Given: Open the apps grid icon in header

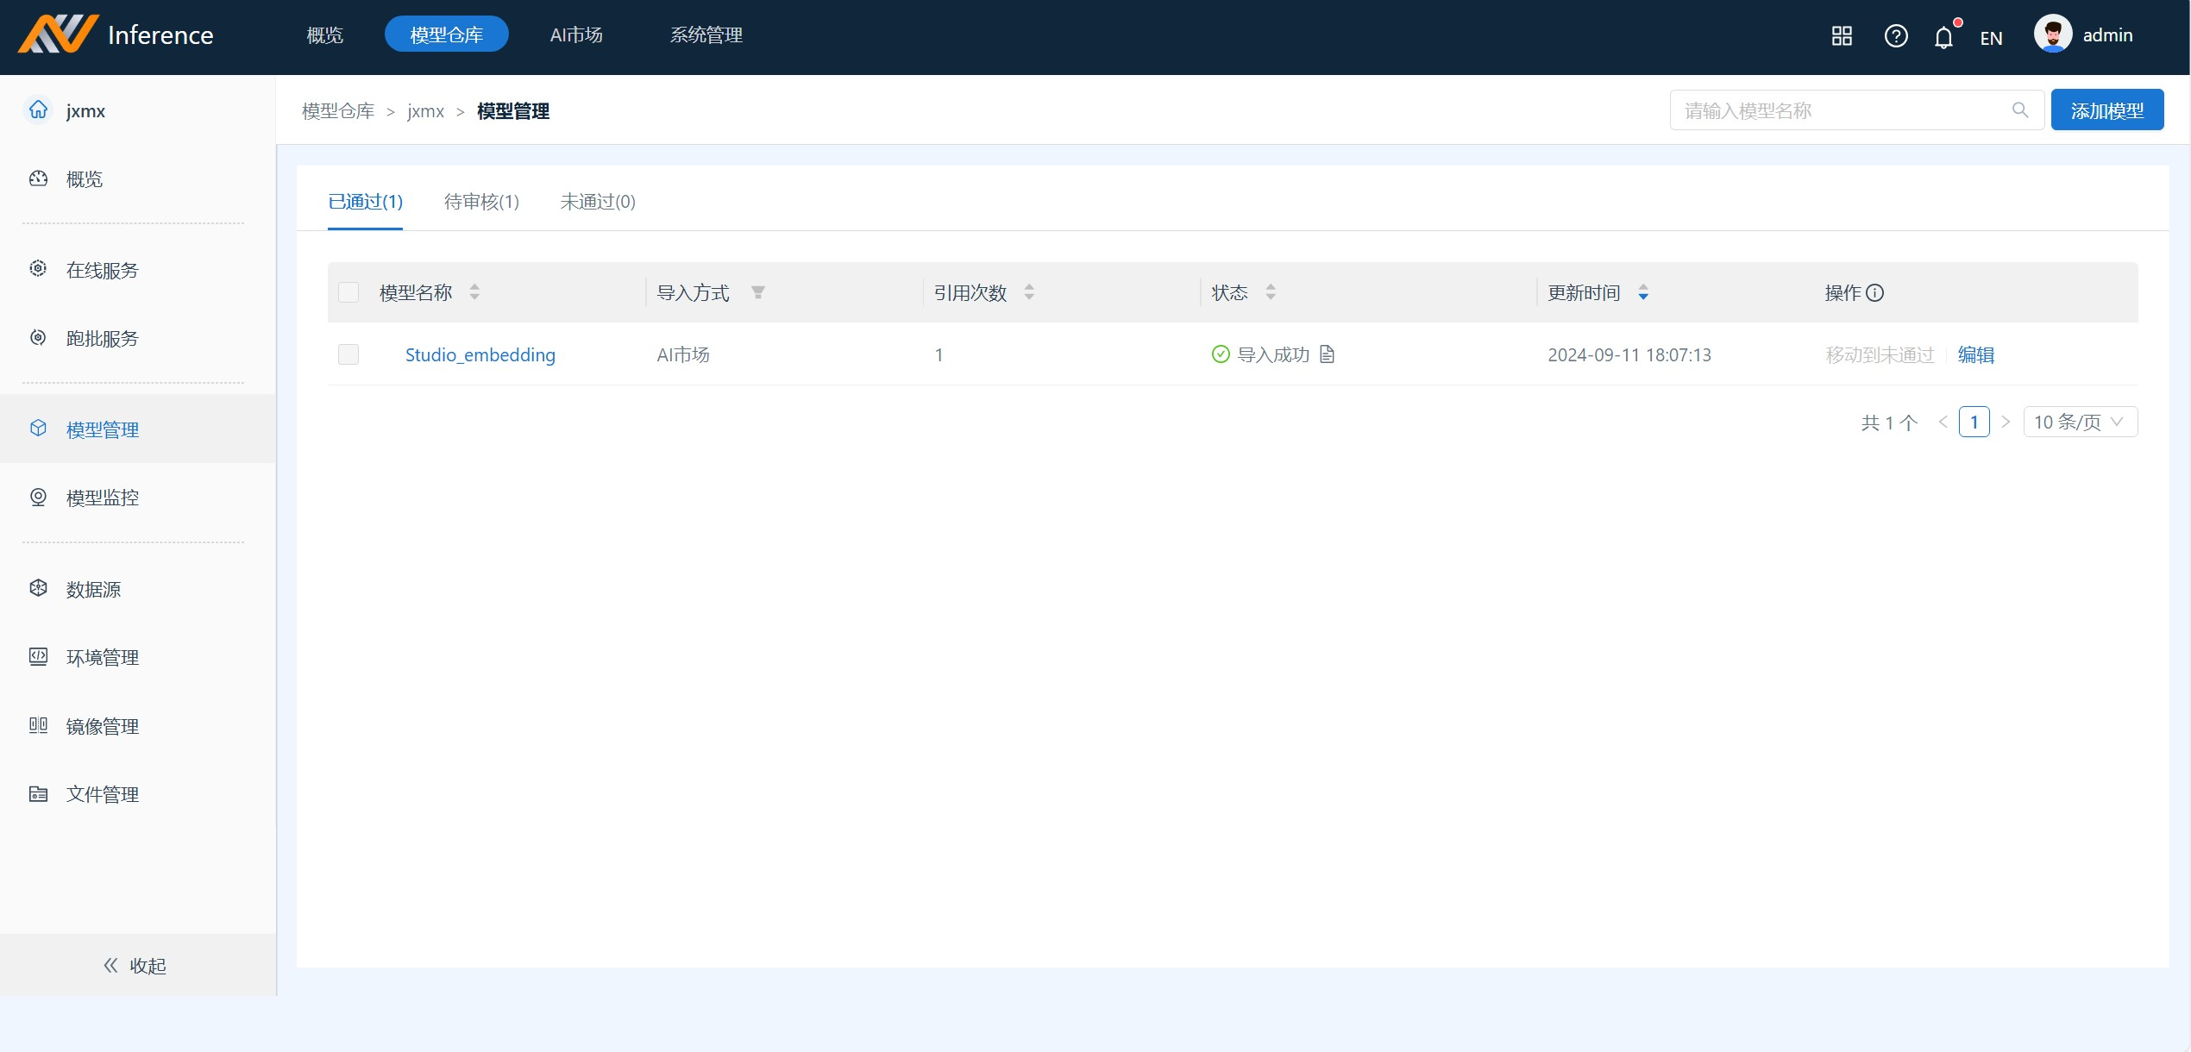Looking at the screenshot, I should (x=1842, y=36).
